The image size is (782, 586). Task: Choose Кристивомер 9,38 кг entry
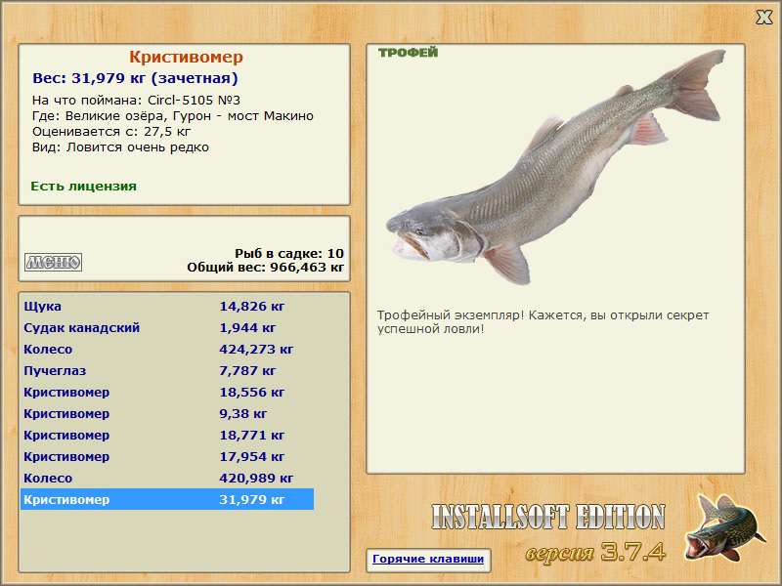[166, 413]
